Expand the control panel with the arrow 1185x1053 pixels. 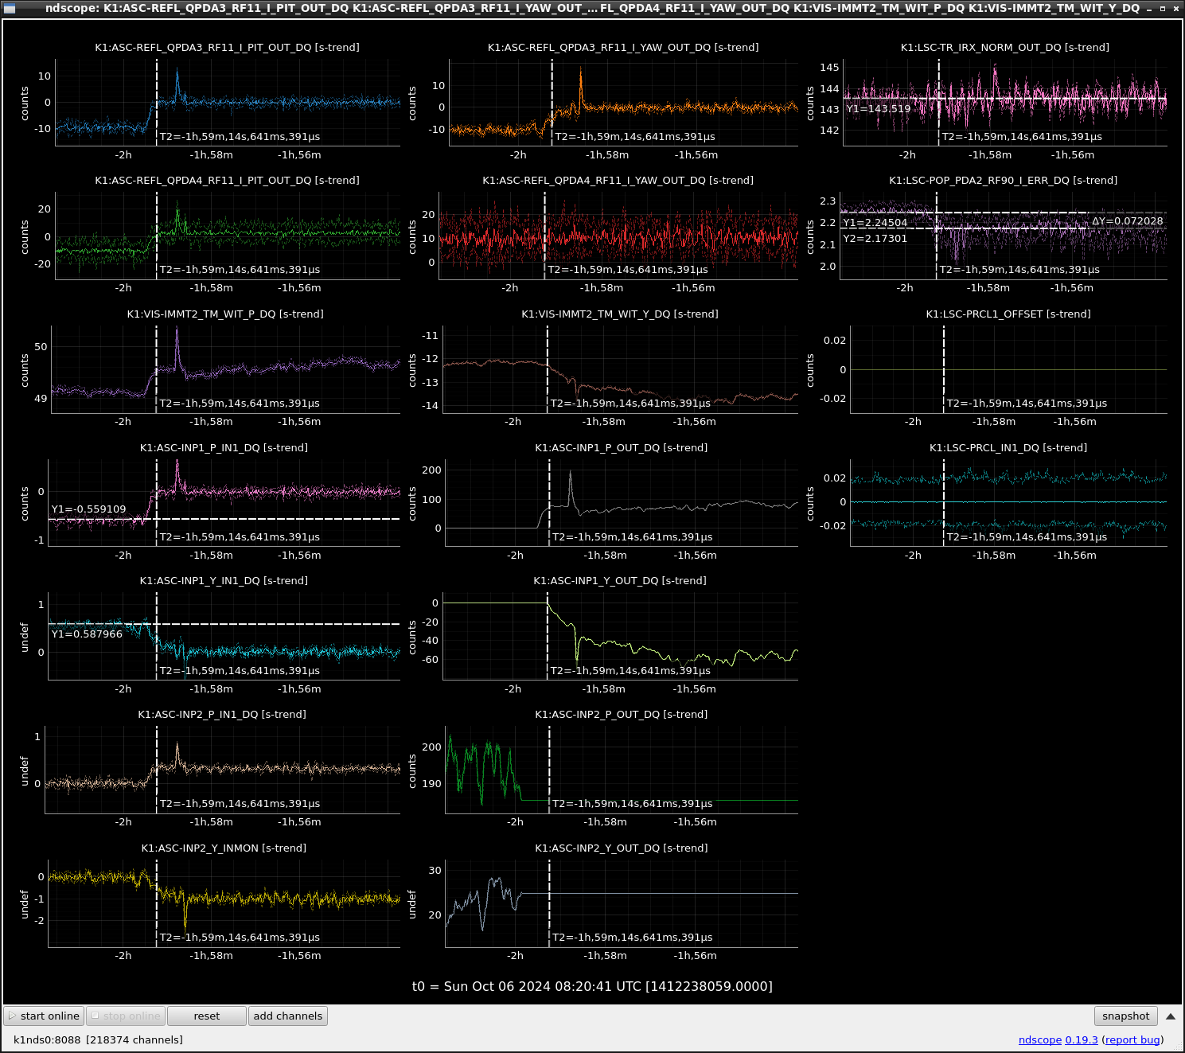[x=1171, y=1016]
